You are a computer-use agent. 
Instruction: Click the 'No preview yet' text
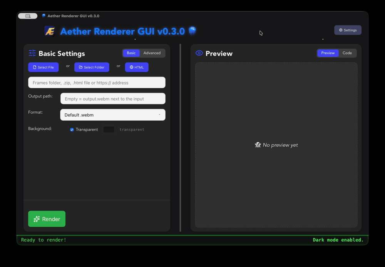[x=280, y=145]
